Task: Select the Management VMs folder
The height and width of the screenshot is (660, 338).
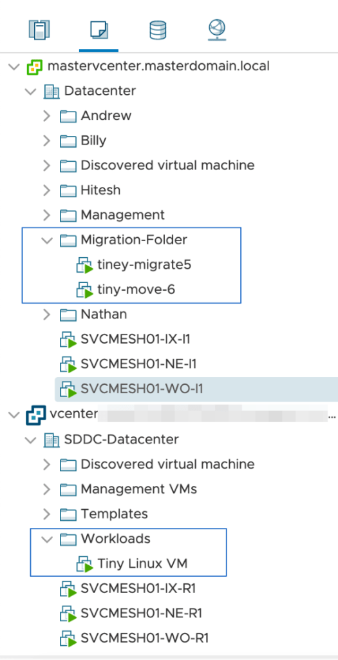Action: [138, 489]
